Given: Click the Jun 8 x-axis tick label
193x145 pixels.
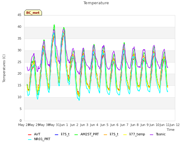Looking at the screenshot, I should point(134,125).
